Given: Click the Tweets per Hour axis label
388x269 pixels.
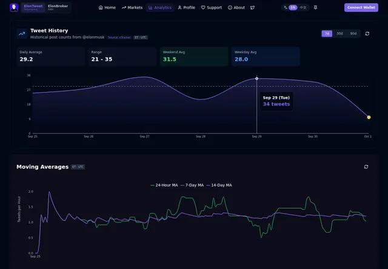Looking at the screenshot, I should tap(19, 209).
